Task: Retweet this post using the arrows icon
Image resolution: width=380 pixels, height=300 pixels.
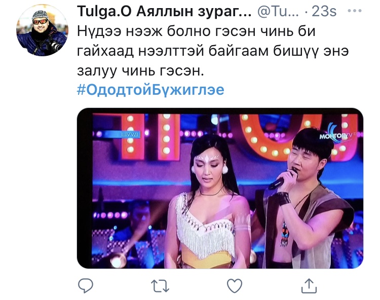Action: coord(160,286)
